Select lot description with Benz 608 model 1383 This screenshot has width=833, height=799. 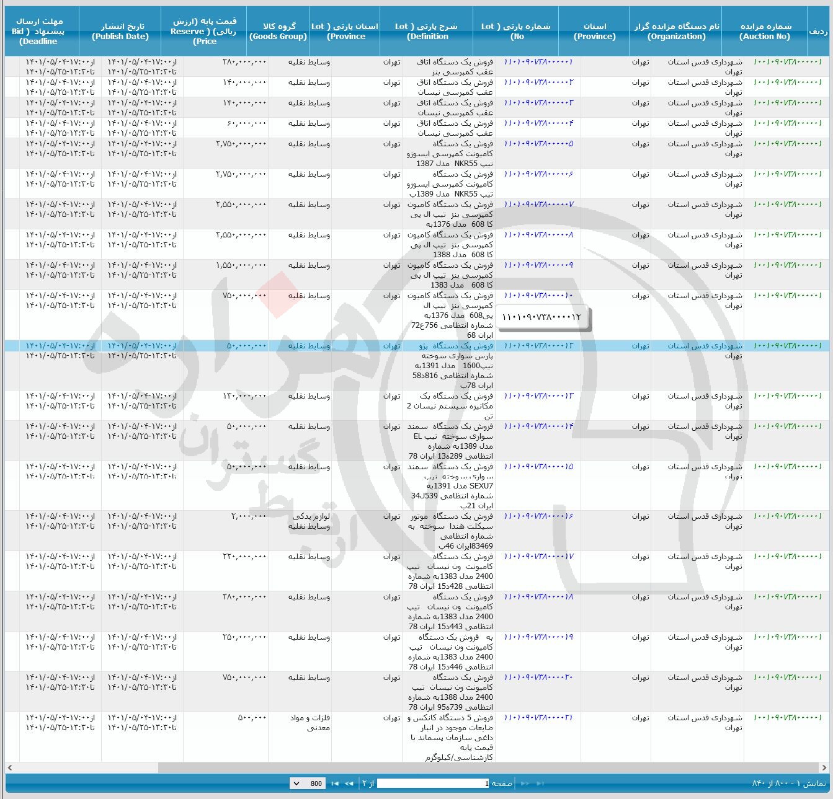pyautogui.click(x=450, y=275)
